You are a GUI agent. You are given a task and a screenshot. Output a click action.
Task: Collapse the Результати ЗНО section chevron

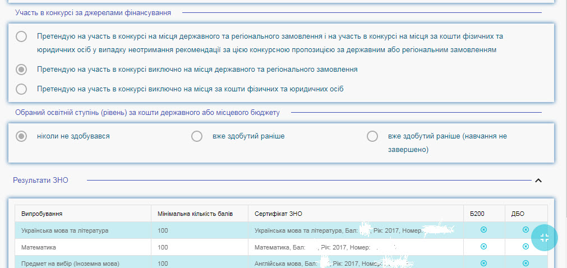[x=538, y=181]
